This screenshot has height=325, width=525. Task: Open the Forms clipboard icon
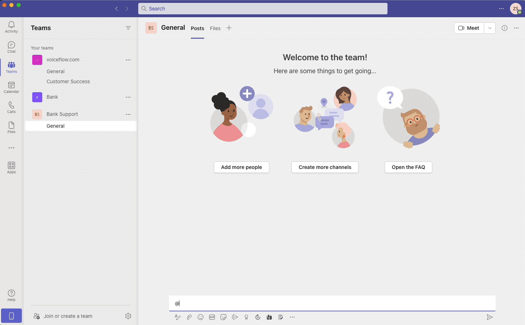[281, 317]
